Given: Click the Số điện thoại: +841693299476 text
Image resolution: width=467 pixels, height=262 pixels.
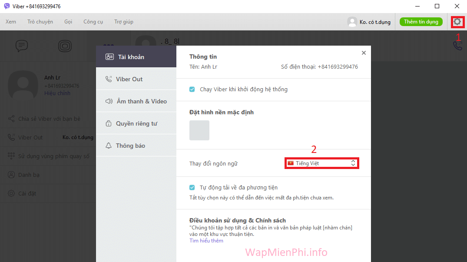Looking at the screenshot, I should (319, 66).
